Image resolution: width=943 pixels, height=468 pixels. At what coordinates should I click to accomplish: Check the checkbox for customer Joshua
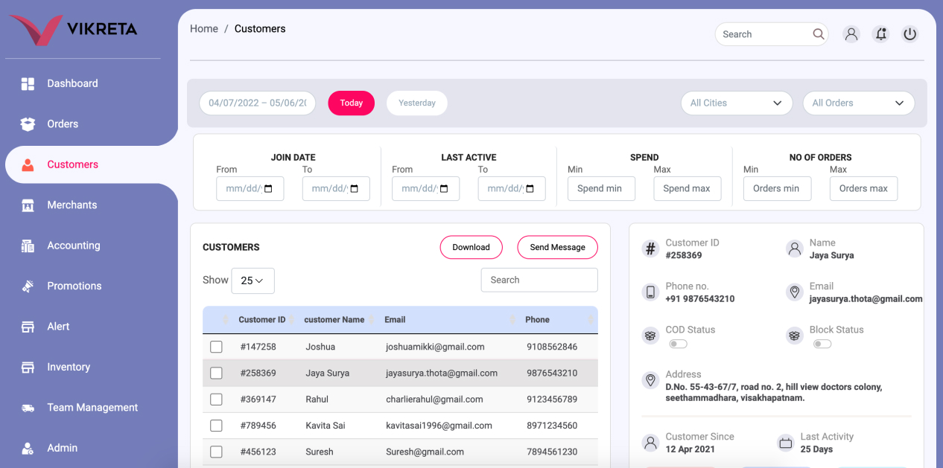tap(216, 347)
